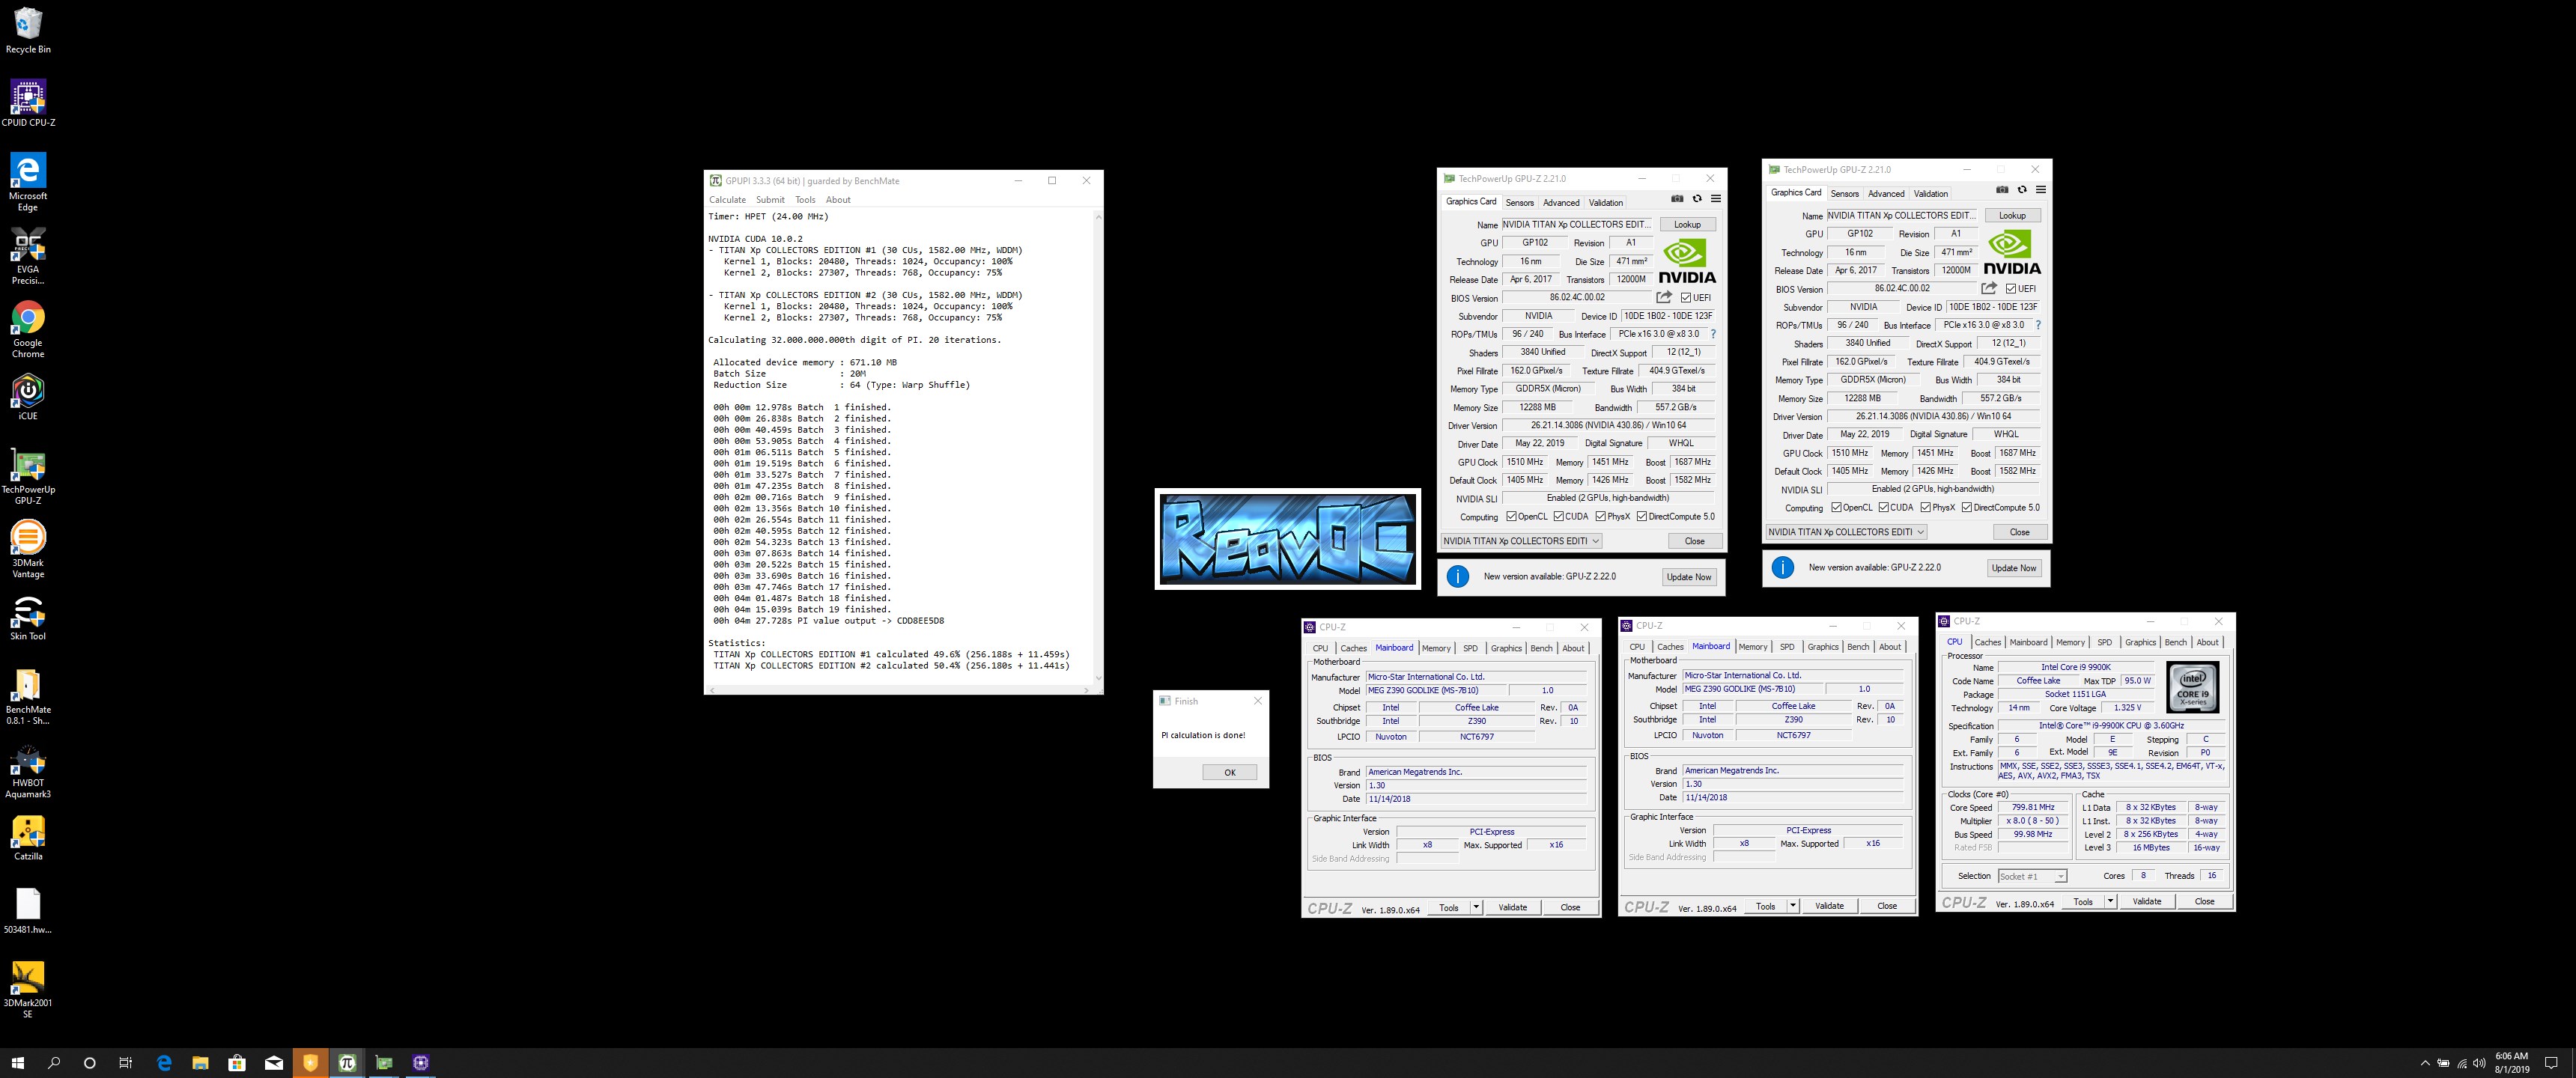Open Tools dropdown arrow in CPU-tab CPU-Z window
This screenshot has width=2576, height=1078.
2110,901
